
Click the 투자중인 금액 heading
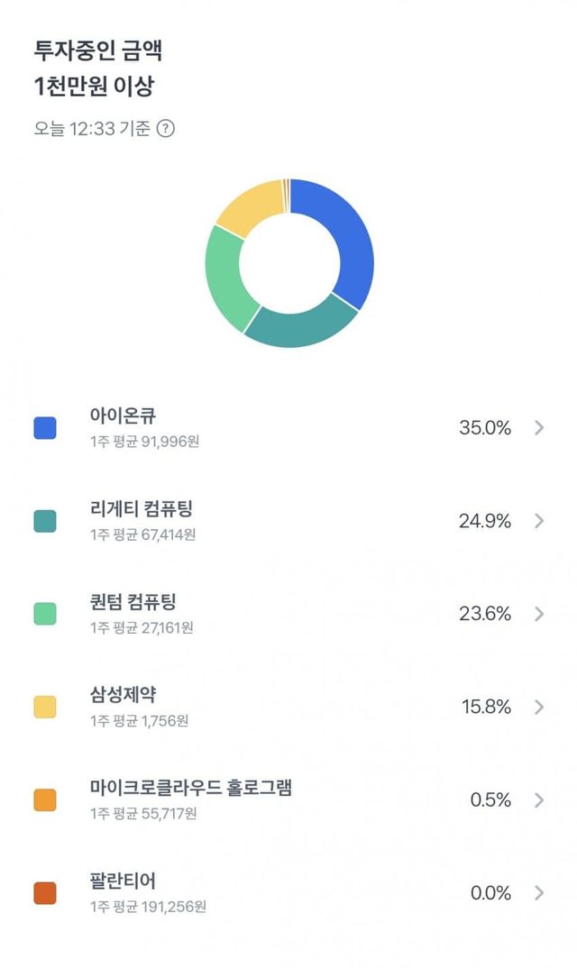tap(98, 50)
